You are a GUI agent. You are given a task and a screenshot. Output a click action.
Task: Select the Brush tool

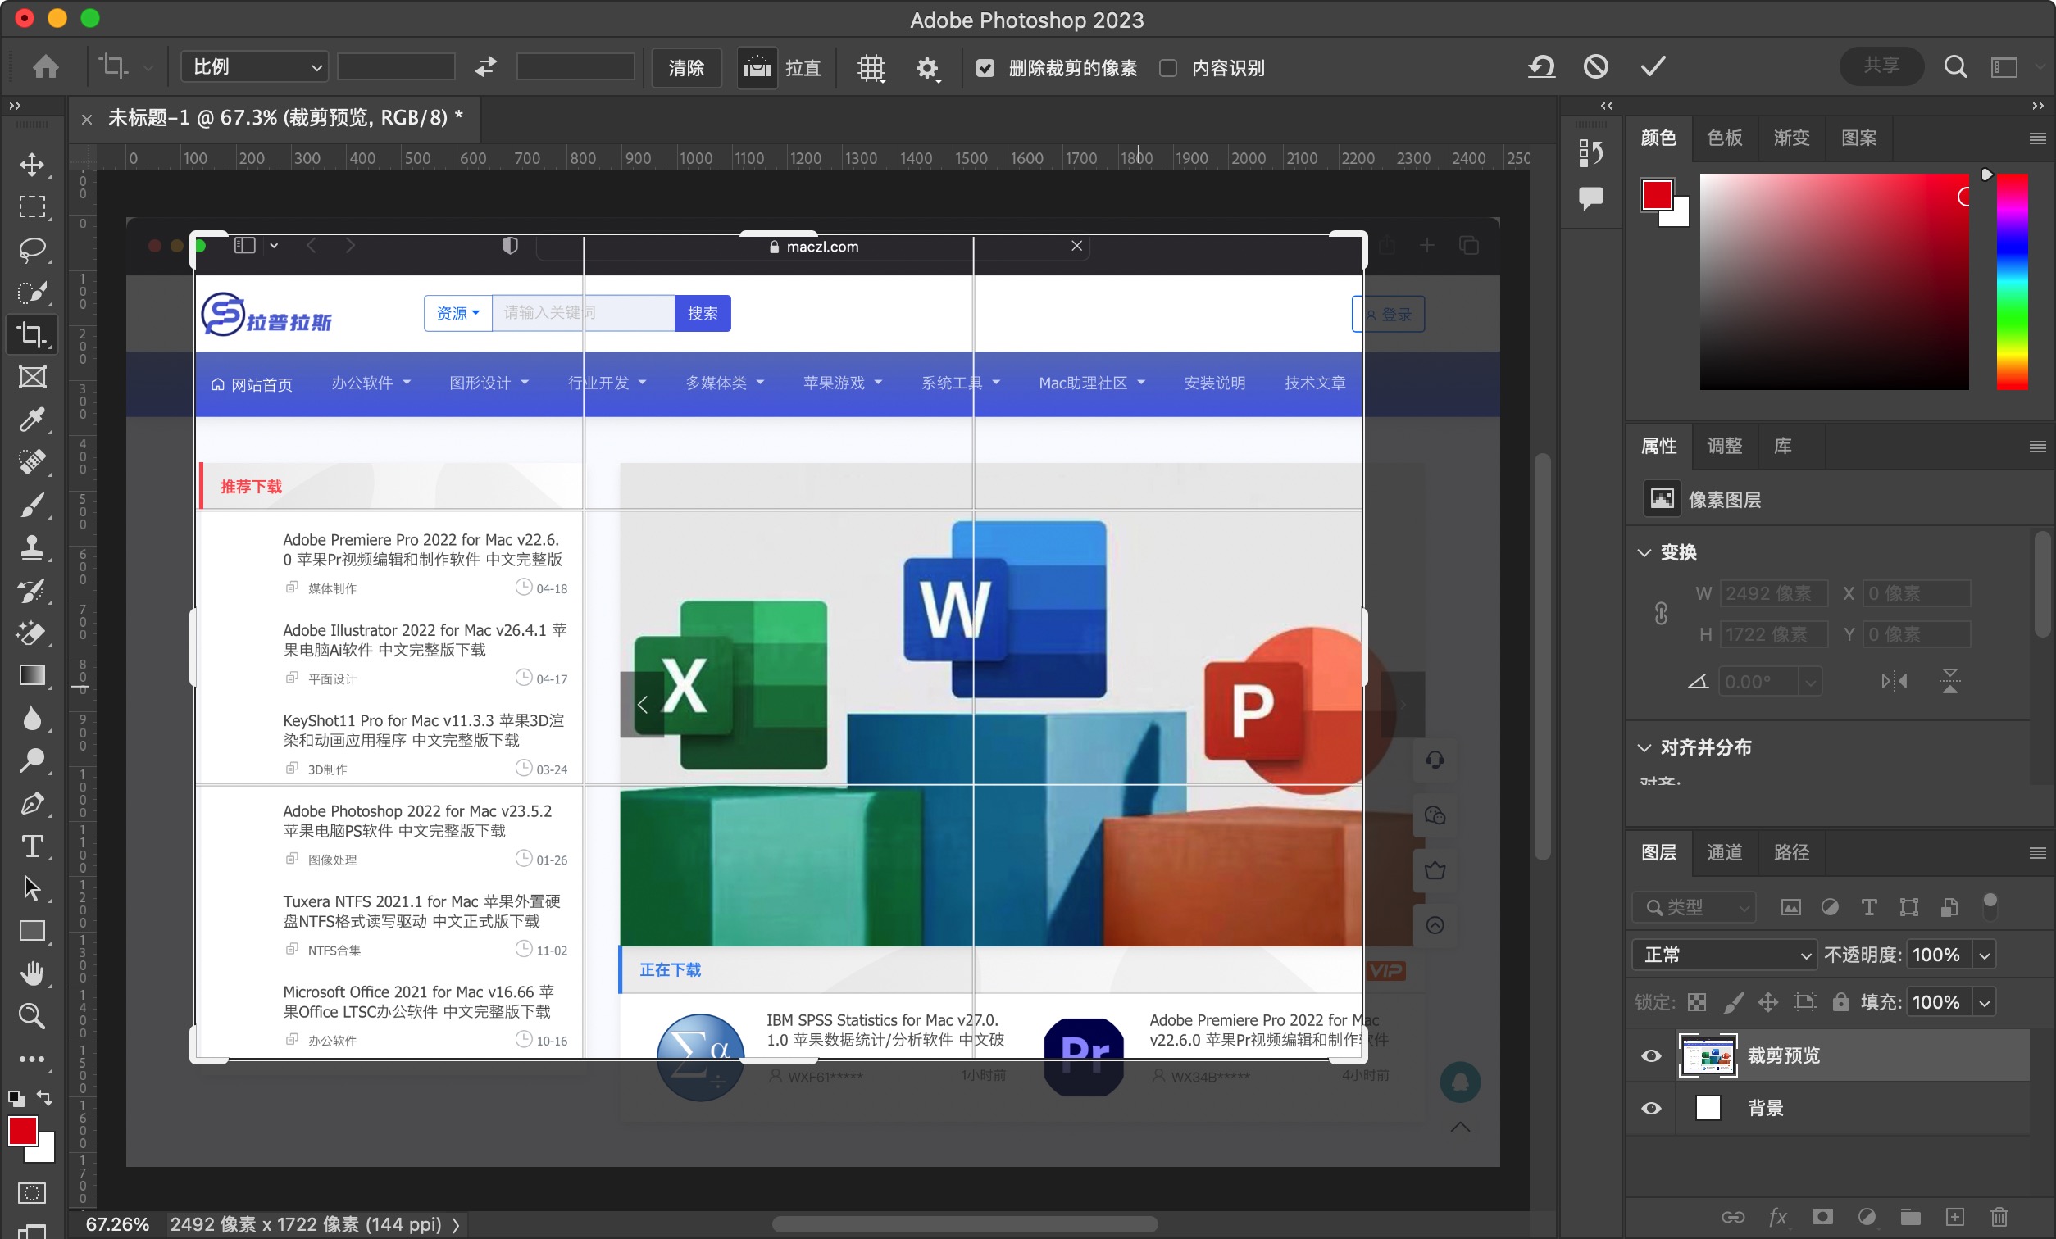(x=32, y=506)
